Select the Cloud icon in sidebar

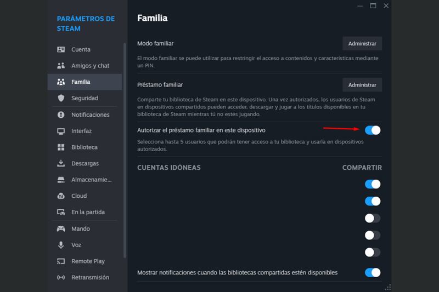click(61, 196)
